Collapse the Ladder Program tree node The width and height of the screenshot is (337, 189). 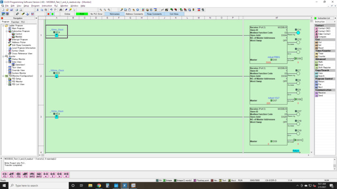point(3,26)
